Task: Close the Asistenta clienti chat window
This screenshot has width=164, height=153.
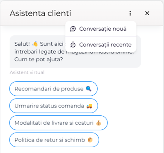Action: 147,13
